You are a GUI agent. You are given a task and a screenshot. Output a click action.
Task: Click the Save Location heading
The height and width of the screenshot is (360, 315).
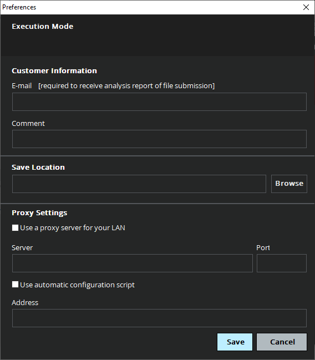pos(38,168)
